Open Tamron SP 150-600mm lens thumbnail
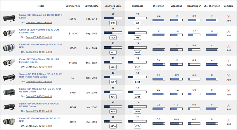This screenshot has height=130, width=237. click(9, 77)
